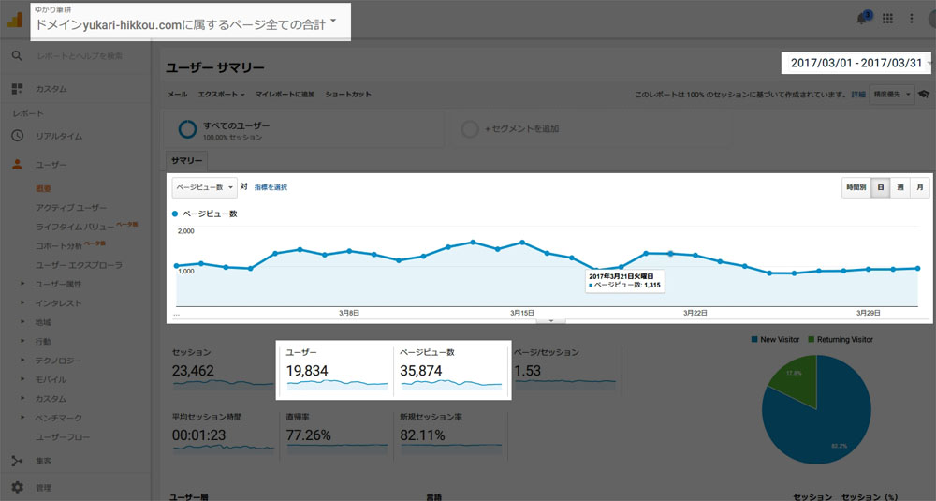The height and width of the screenshot is (501, 936).
Task: Click 新規セッション率 82.11% metric
Action: (451, 435)
